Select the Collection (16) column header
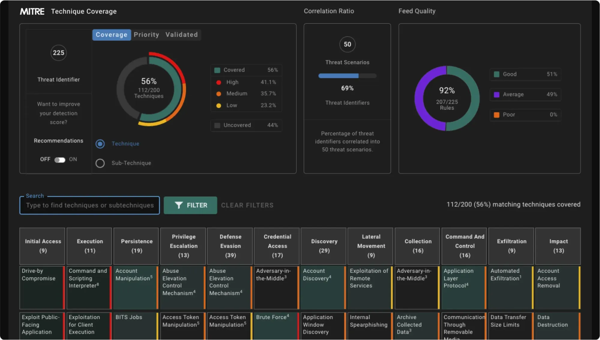The height and width of the screenshot is (340, 600). click(418, 246)
